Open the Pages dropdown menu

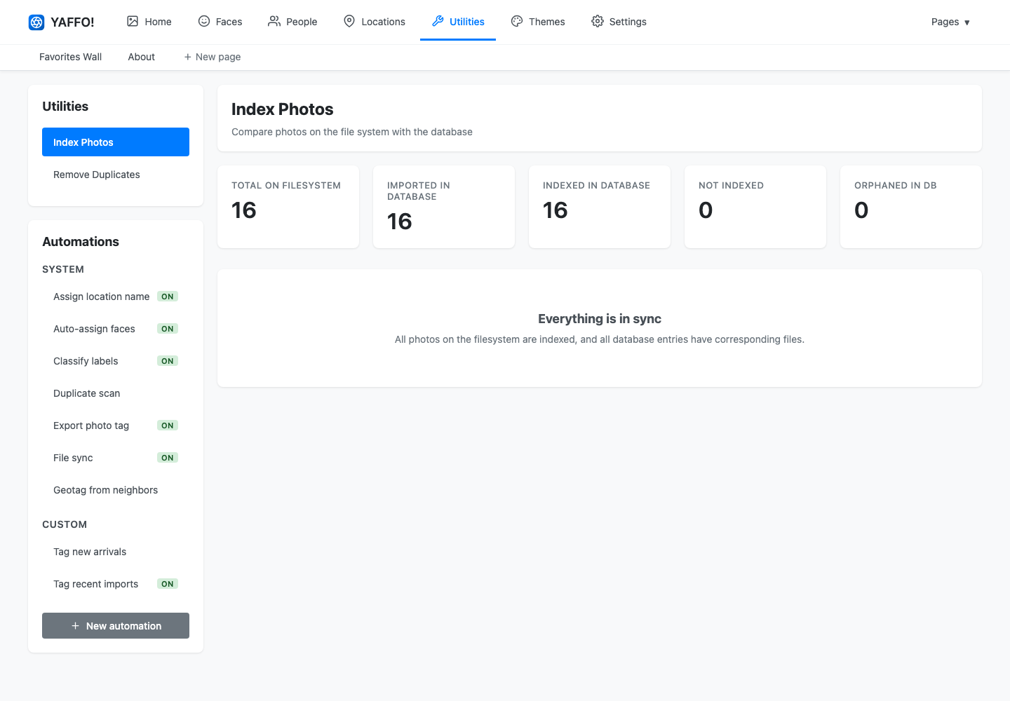950,22
